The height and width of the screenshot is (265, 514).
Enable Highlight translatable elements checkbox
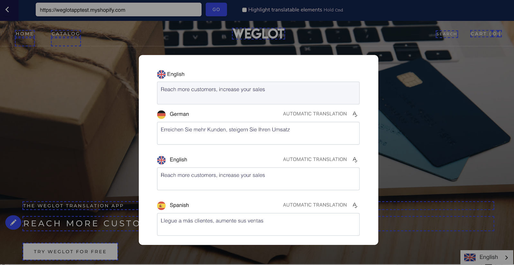click(x=244, y=10)
